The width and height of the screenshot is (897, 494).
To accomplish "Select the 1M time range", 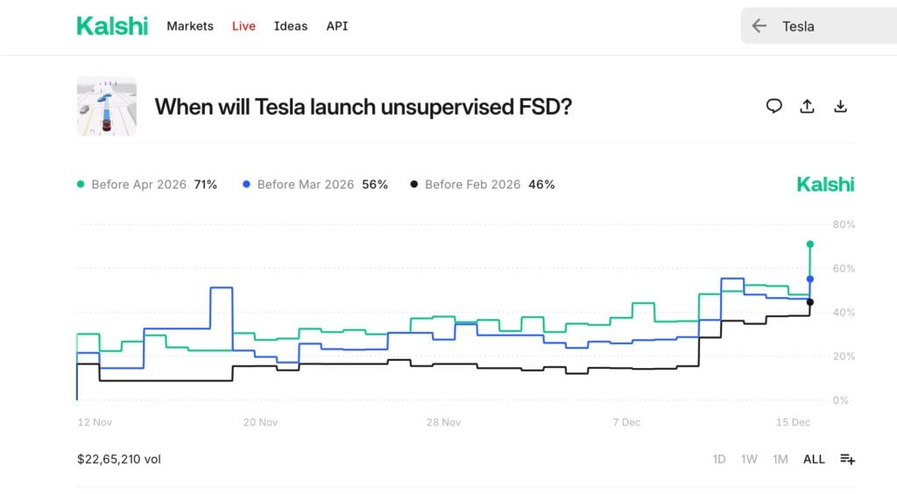I will pos(780,459).
